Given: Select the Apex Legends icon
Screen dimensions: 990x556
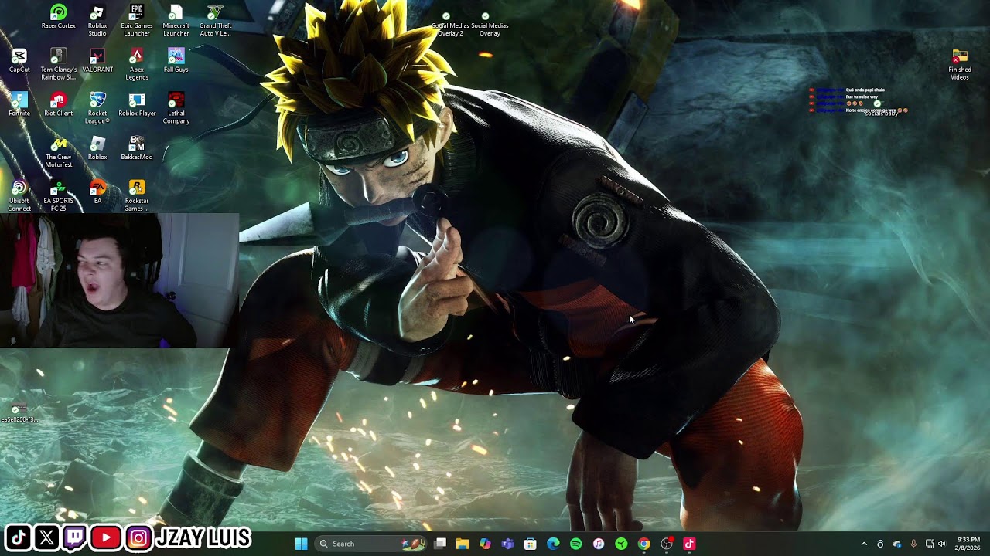Looking at the screenshot, I should point(137,64).
